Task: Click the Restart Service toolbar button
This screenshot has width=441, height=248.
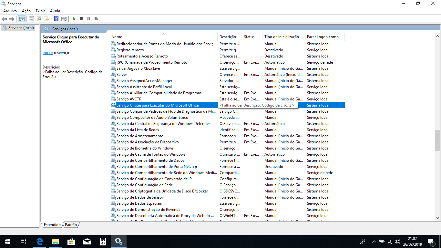Action: tap(96, 19)
